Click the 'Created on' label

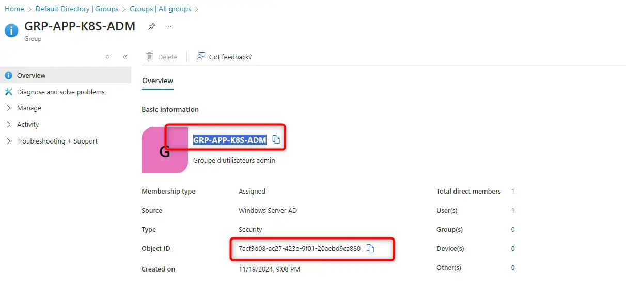158,269
